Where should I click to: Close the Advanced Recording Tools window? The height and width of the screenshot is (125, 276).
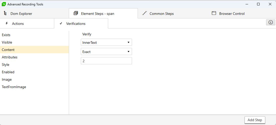point(270,4)
